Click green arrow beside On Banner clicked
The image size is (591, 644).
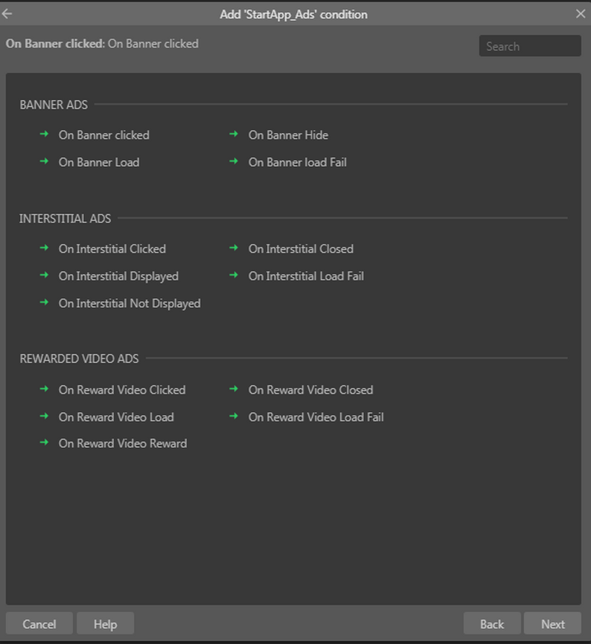45,134
